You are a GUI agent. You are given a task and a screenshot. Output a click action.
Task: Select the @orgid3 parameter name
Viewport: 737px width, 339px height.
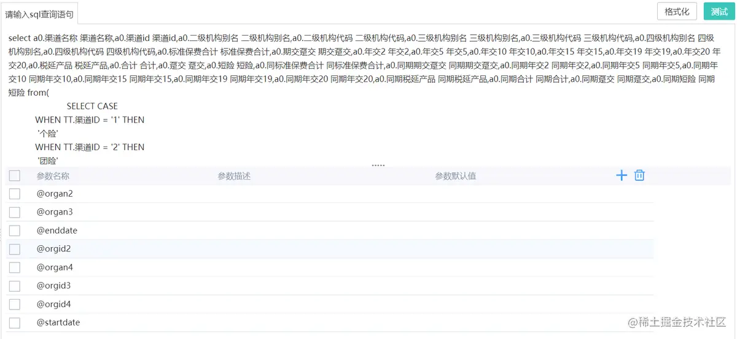pyautogui.click(x=54, y=286)
